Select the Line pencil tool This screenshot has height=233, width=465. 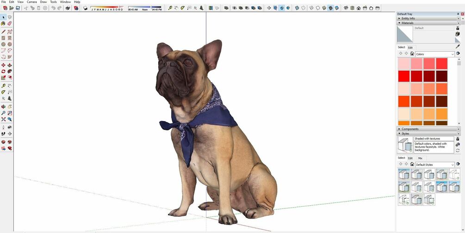click(3, 32)
